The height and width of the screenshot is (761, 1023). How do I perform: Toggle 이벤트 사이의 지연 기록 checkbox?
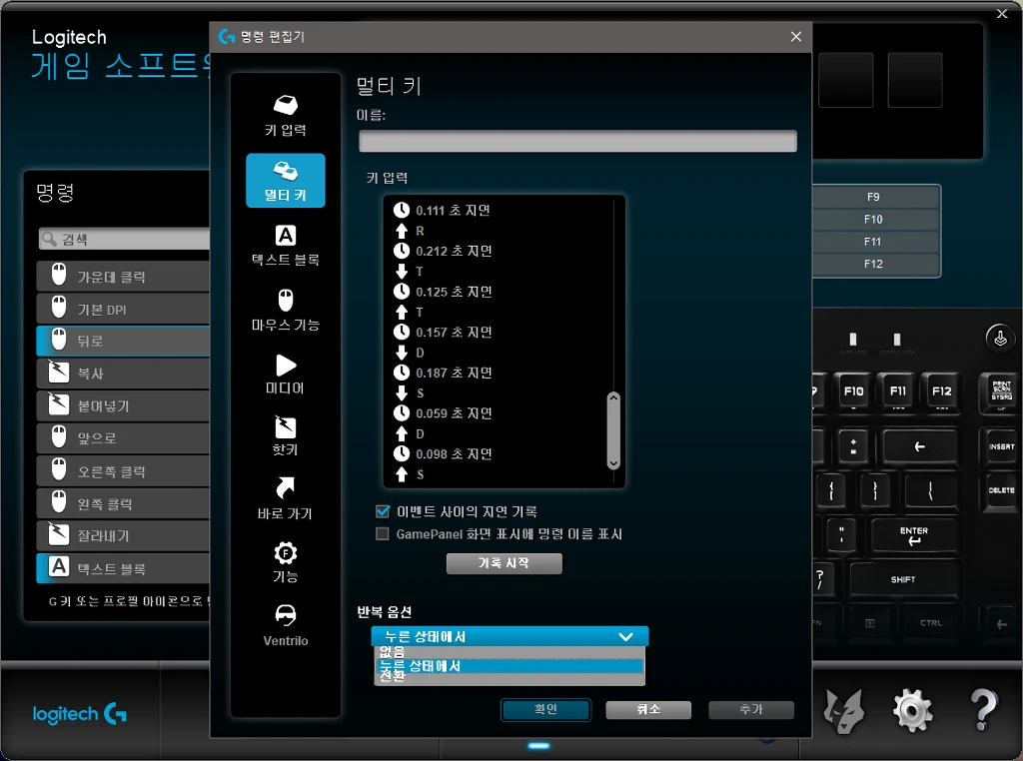click(383, 511)
